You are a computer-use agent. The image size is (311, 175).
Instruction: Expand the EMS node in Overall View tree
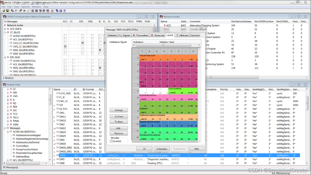(8, 96)
